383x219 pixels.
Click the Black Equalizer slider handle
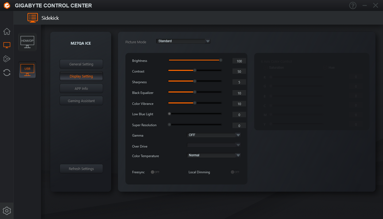click(x=195, y=92)
